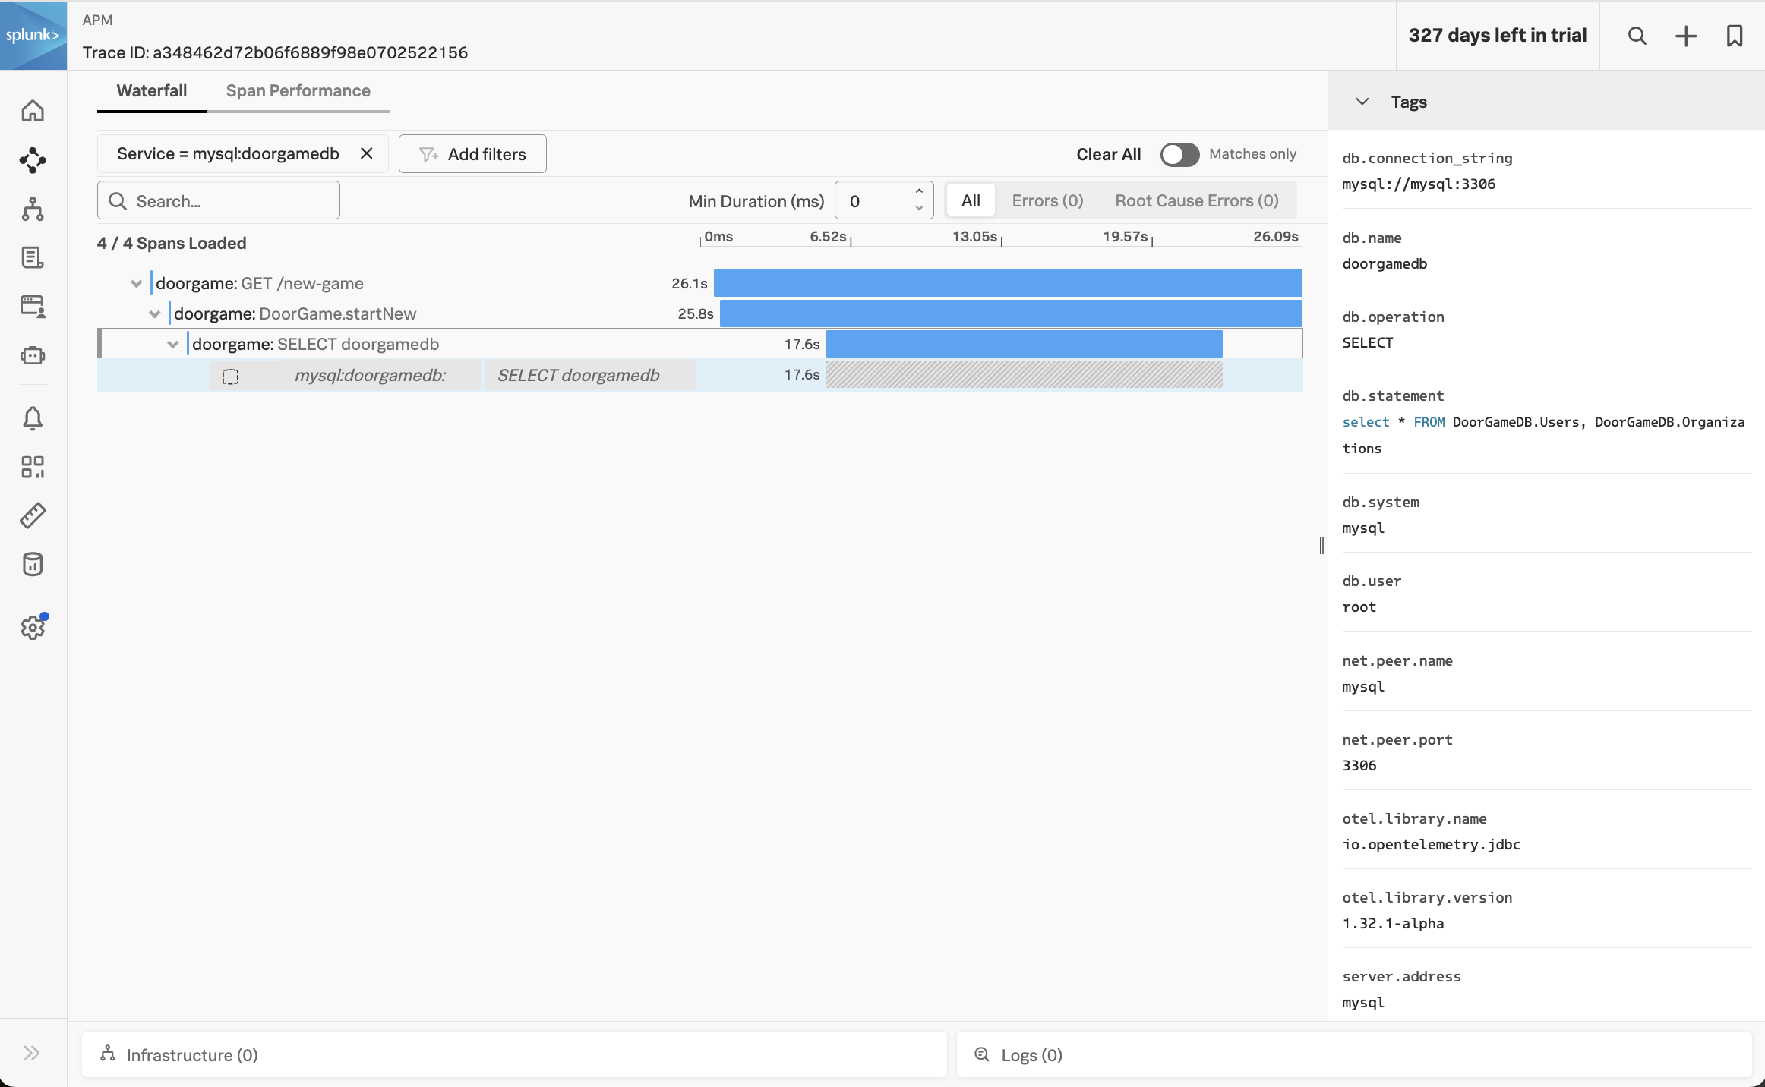
Task: Select Root Cause Errors (0) filter
Action: [x=1196, y=201]
